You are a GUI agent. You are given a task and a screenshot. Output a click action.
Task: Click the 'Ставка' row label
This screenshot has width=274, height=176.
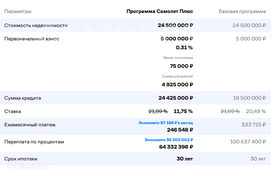click(13, 112)
